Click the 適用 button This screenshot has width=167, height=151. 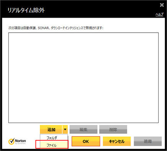[x=148, y=141]
